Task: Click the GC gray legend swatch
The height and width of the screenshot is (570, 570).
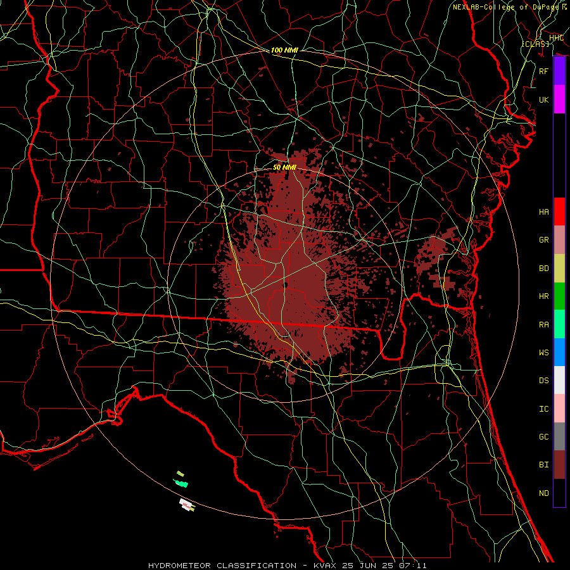Action: (x=559, y=436)
